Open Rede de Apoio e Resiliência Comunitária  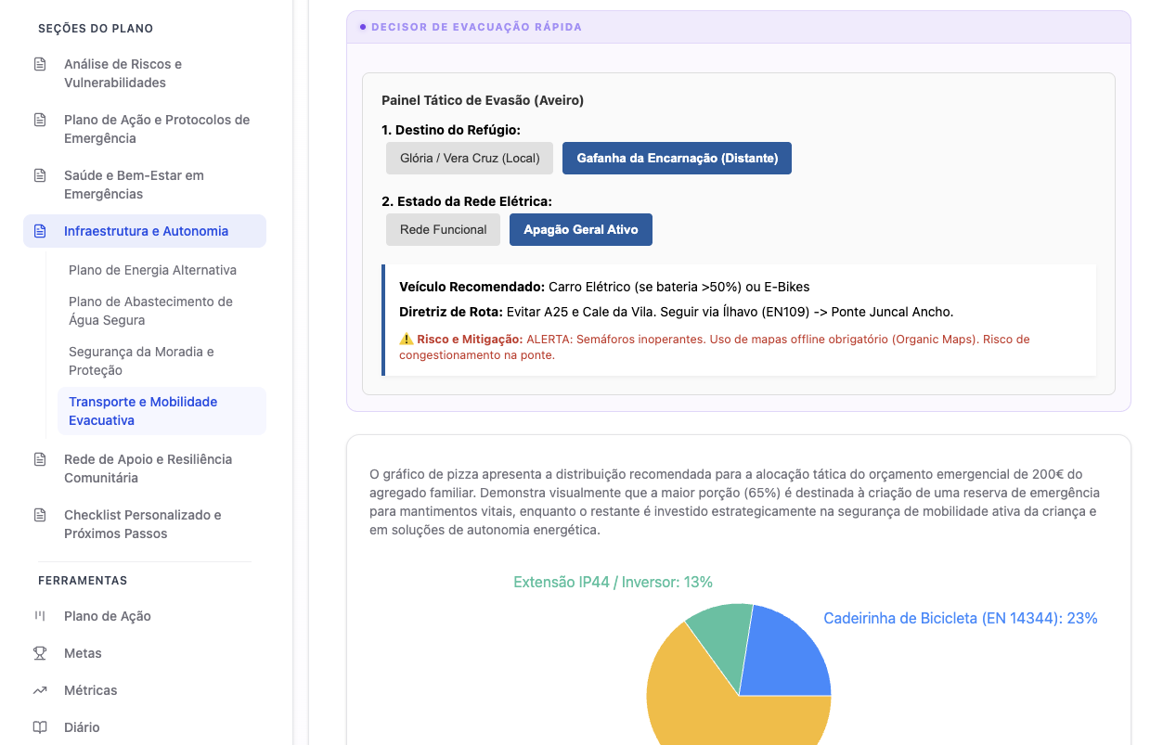coord(145,469)
